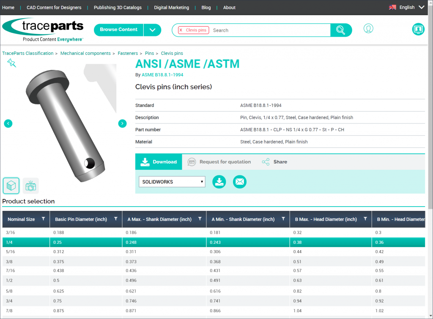
Task: Click the pin icon above the product image
Action: click(11, 63)
